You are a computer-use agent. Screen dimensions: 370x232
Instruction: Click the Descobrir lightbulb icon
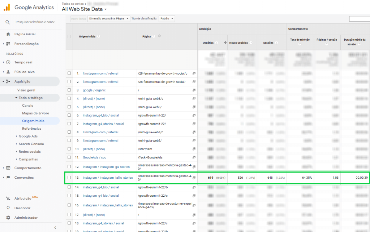pyautogui.click(x=8, y=208)
